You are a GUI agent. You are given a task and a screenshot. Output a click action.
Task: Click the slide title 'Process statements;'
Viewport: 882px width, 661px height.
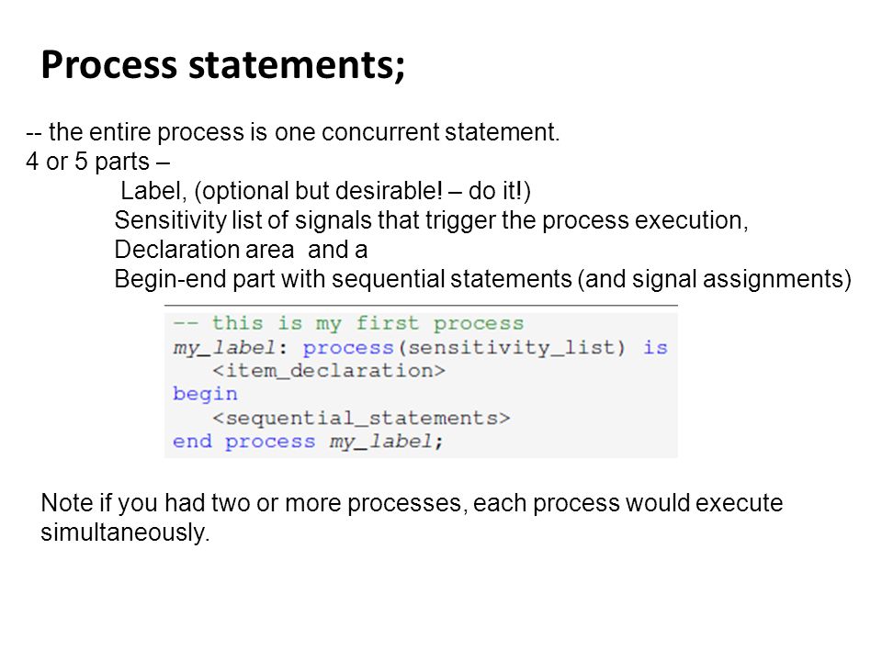pos(222,64)
